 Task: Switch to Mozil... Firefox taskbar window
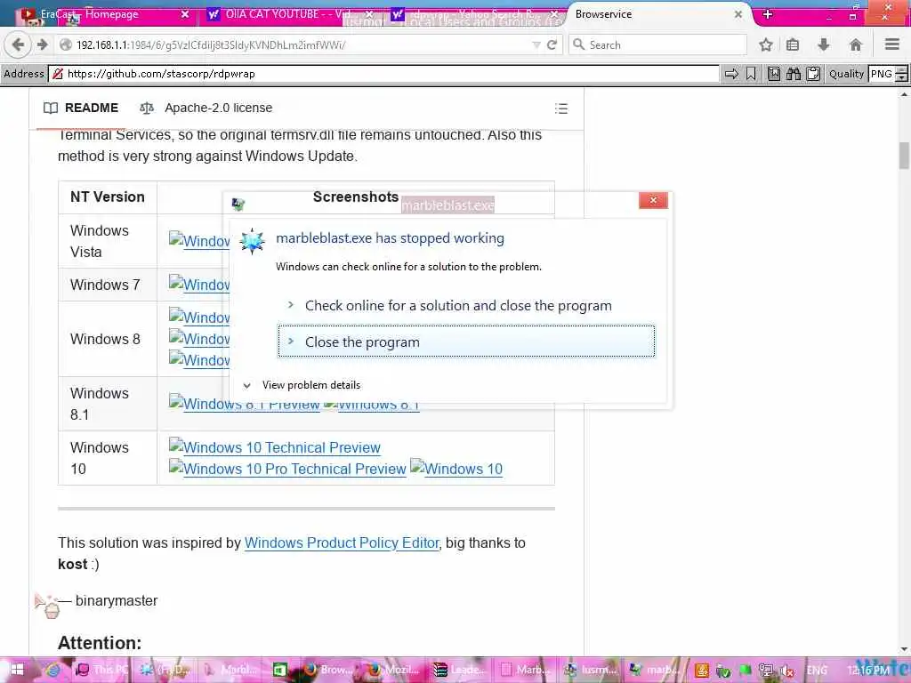click(x=394, y=671)
